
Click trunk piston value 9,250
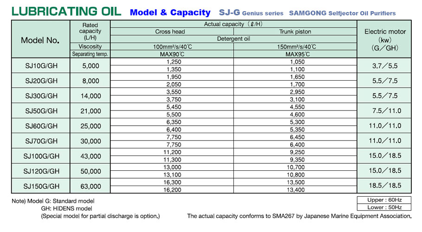point(297,152)
